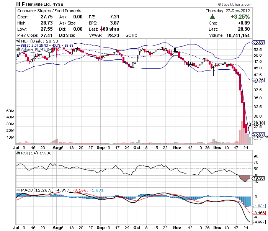
Task: Click the Ask value 0.00
Action: pos(78,17)
